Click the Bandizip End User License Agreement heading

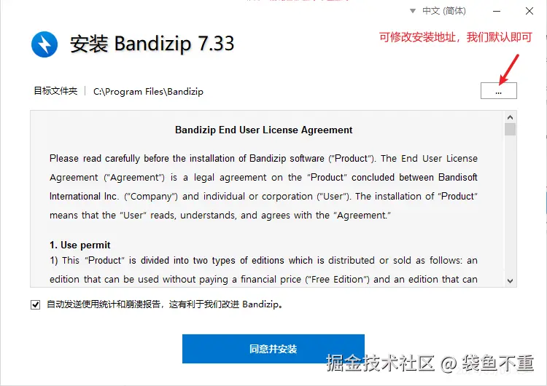pos(264,130)
